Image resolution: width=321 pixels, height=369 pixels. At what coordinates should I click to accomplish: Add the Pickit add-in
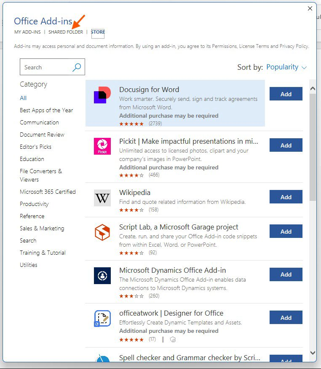tap(286, 145)
